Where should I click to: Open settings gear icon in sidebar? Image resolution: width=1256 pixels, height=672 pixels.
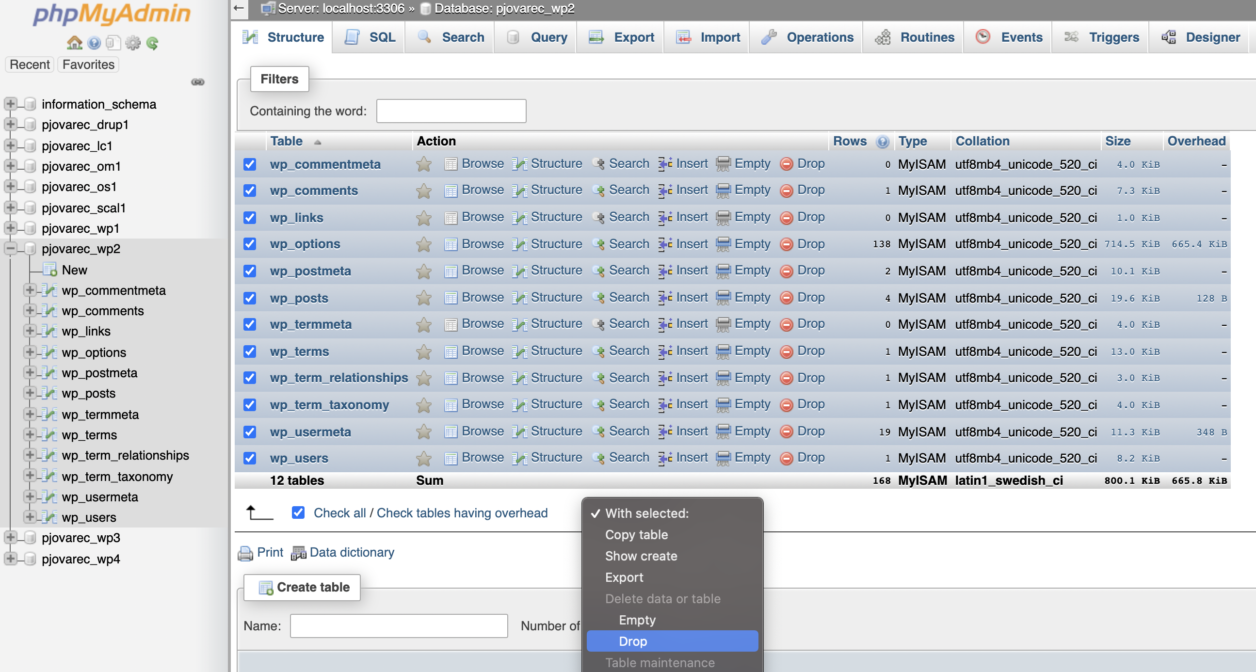click(x=132, y=43)
